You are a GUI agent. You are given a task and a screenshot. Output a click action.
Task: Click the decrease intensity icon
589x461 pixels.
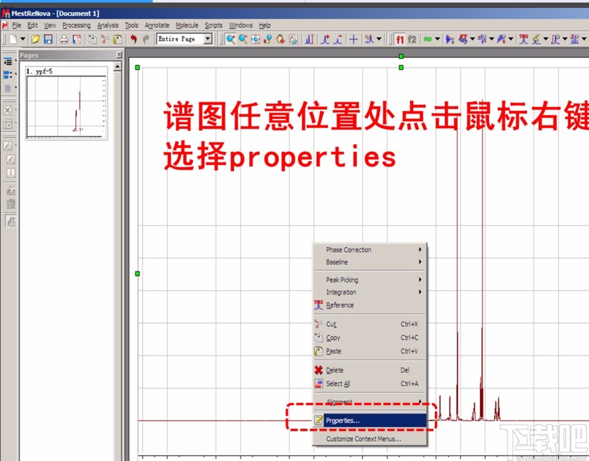tap(338, 39)
